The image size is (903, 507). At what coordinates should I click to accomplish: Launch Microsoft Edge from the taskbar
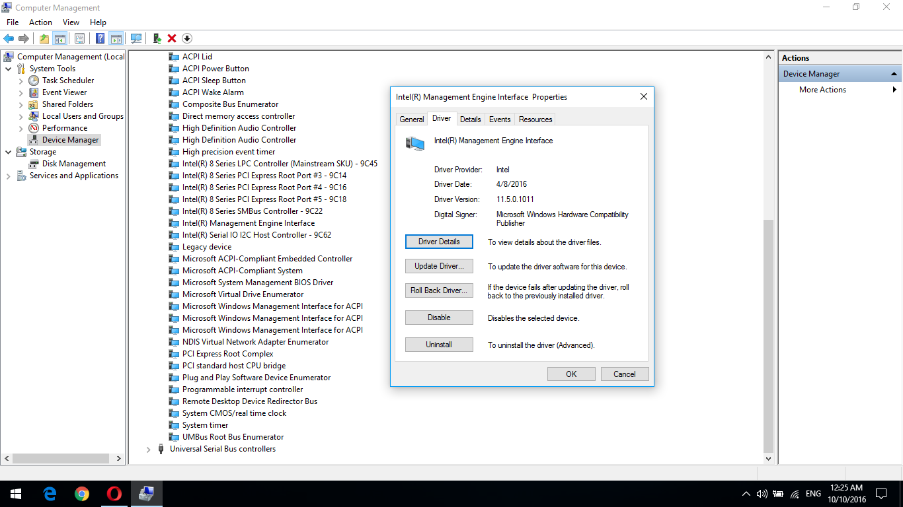[x=50, y=494]
